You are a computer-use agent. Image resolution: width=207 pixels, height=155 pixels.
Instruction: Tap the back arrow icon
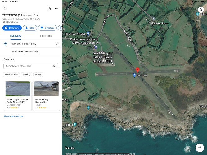click(5, 8)
